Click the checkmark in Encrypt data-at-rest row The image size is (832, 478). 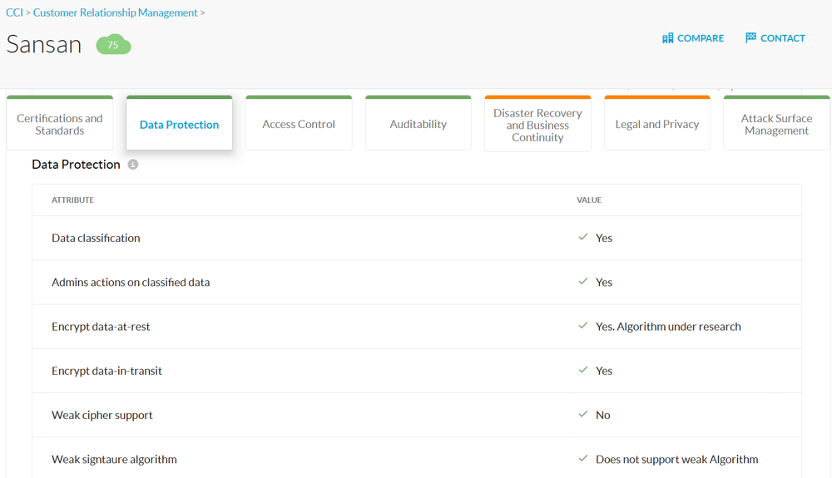[583, 325]
